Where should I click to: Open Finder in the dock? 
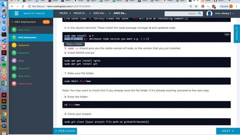4,4
